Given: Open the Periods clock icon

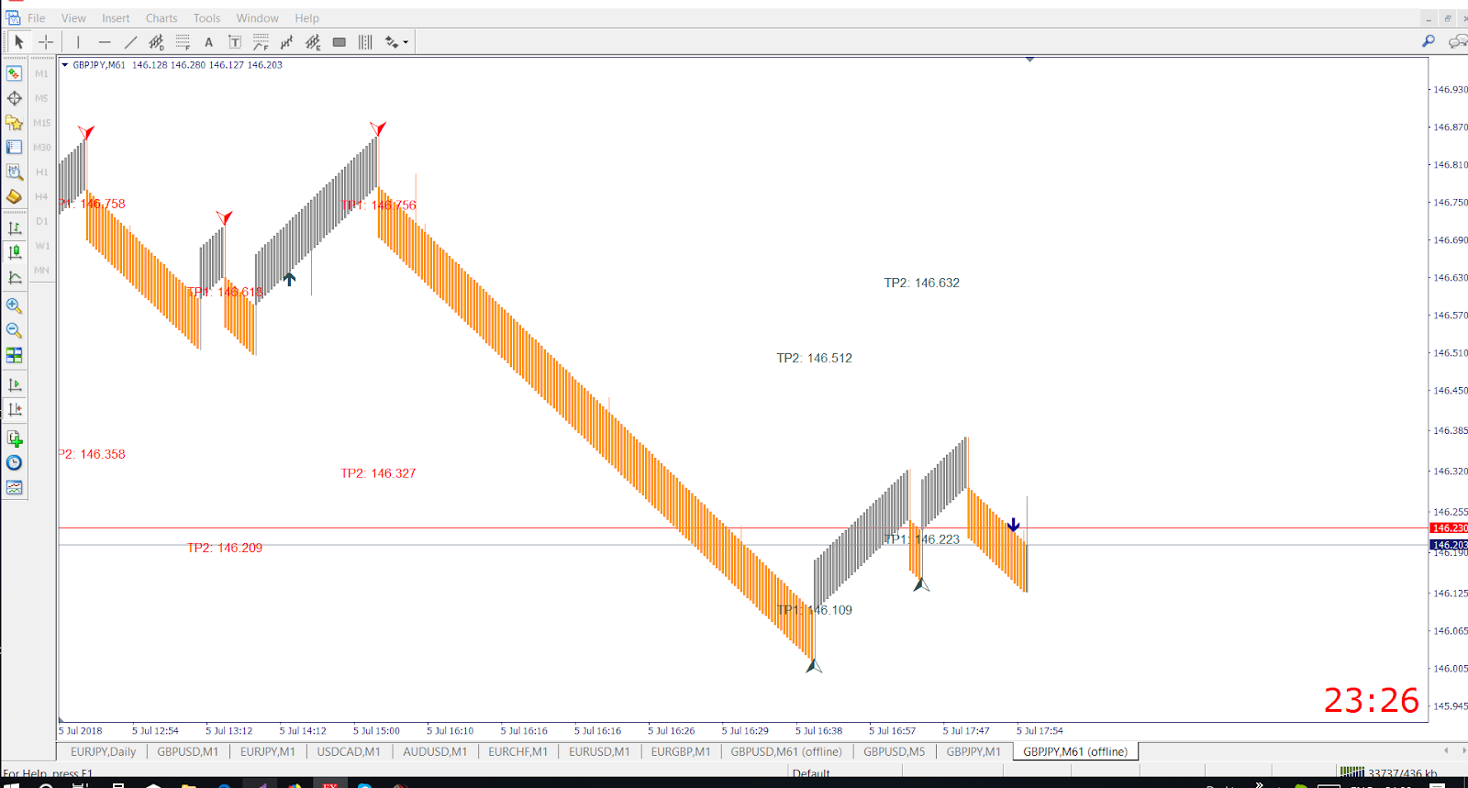Looking at the screenshot, I should pyautogui.click(x=14, y=463).
